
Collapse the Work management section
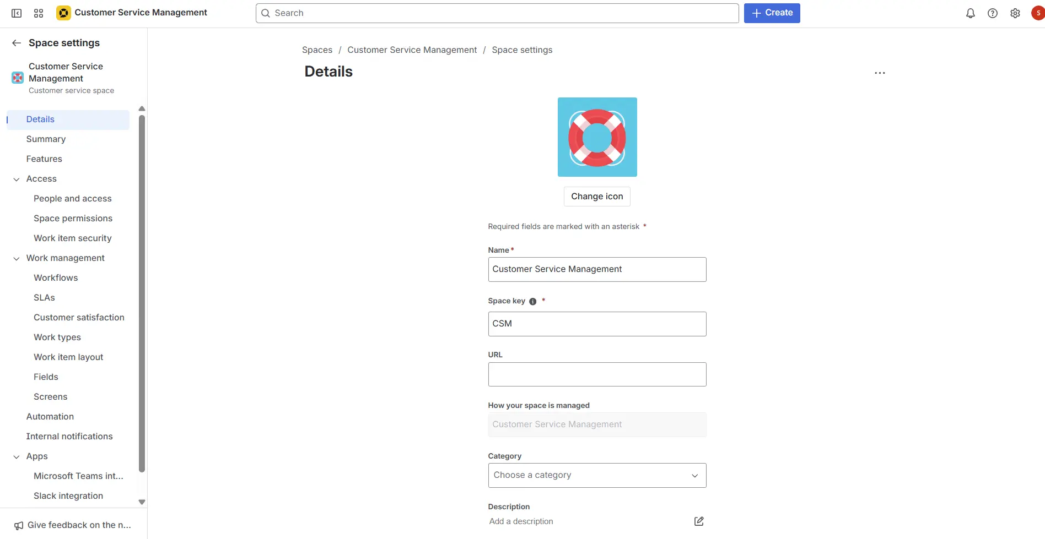(x=17, y=258)
